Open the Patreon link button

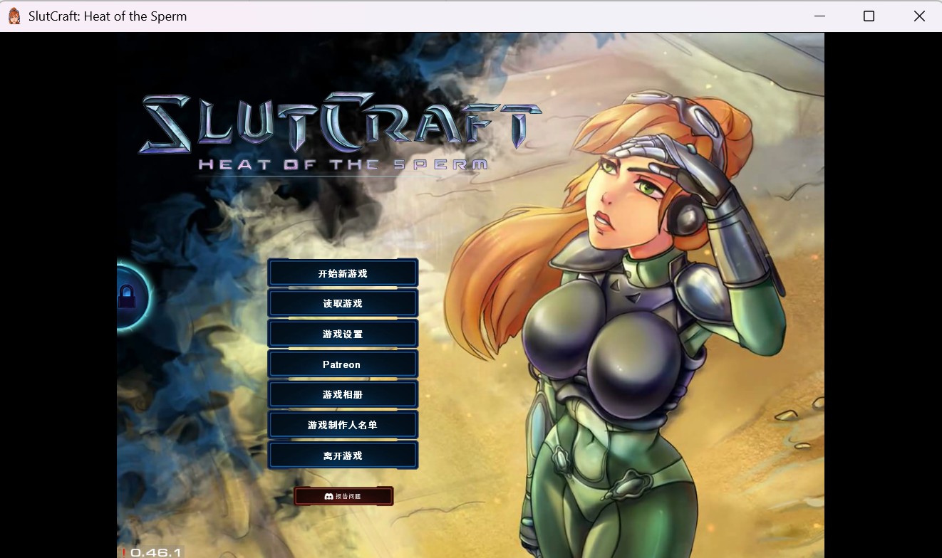343,364
